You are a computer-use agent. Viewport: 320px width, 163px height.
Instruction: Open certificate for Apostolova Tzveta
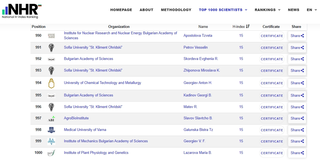pyautogui.click(x=272, y=36)
